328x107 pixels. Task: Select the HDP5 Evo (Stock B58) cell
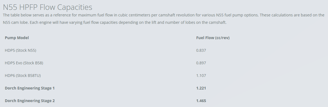(24, 63)
